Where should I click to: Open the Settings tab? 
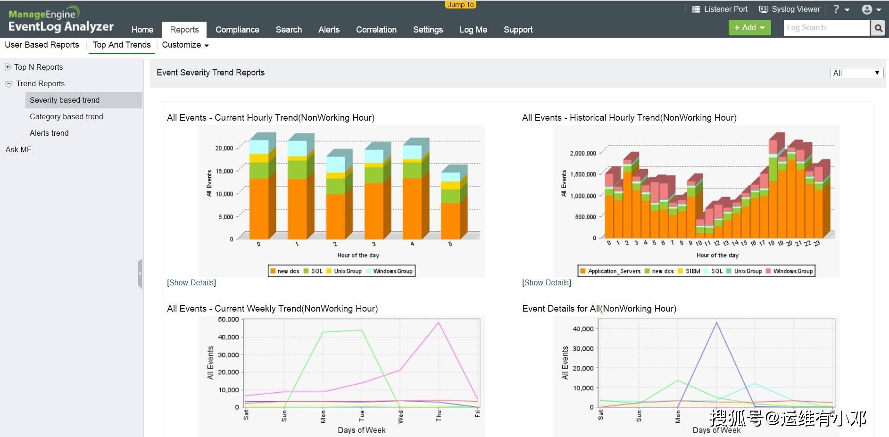428,30
